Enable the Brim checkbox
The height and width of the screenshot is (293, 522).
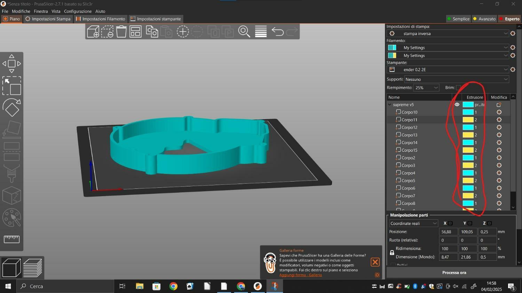coord(458,88)
